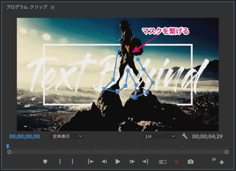Viewport: 236px width, 171px height.
Task: Open the 全体表示 zoom level dropdown
Action: [x=67, y=136]
